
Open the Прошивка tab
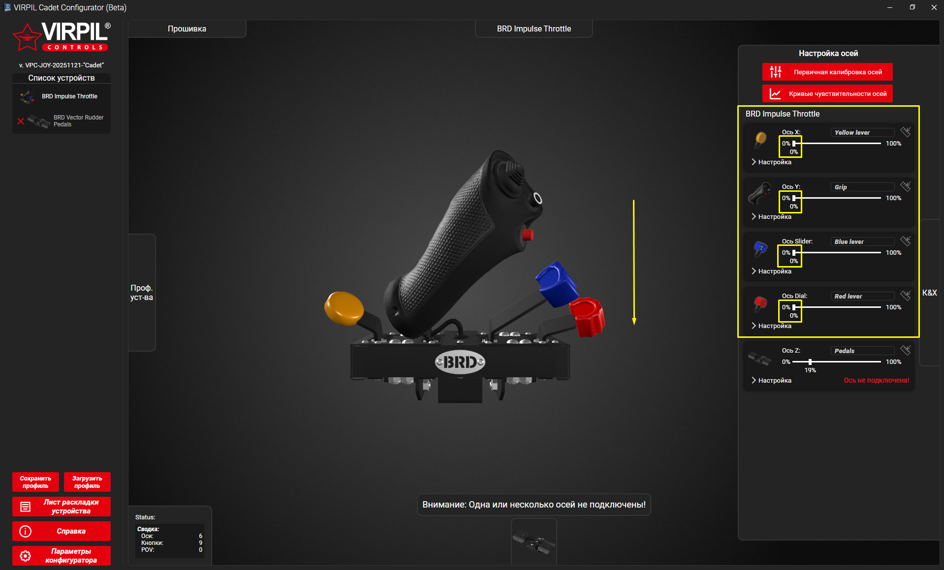click(x=187, y=29)
